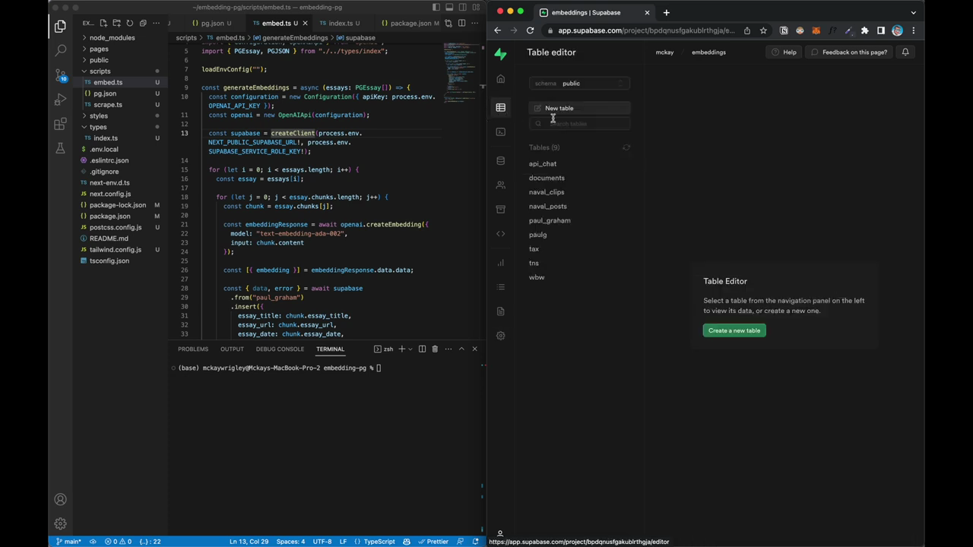
Task: Open the documents table
Action: [x=547, y=178]
